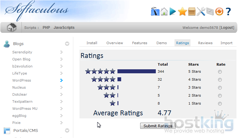Select Serendipity in the Blogs list

tap(22, 52)
